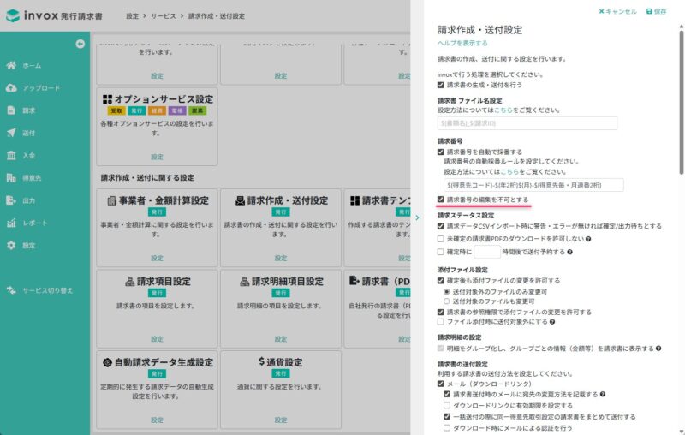The width and height of the screenshot is (685, 435).
Task: Click help icon beside 時間後で送付予約する
Action: [x=569, y=252]
